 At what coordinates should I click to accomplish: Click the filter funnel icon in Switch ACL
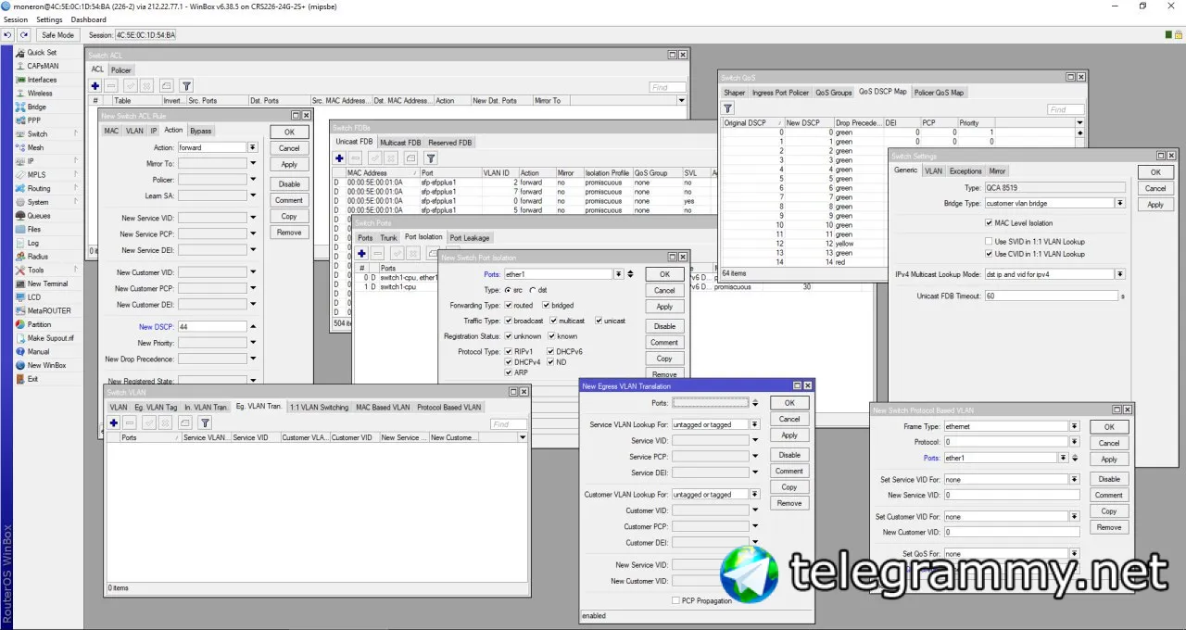[x=186, y=85]
